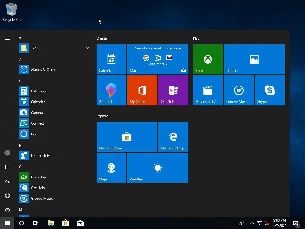305x229 pixels.
Task: Open the user account button
Action: pyautogui.click(x=7, y=153)
